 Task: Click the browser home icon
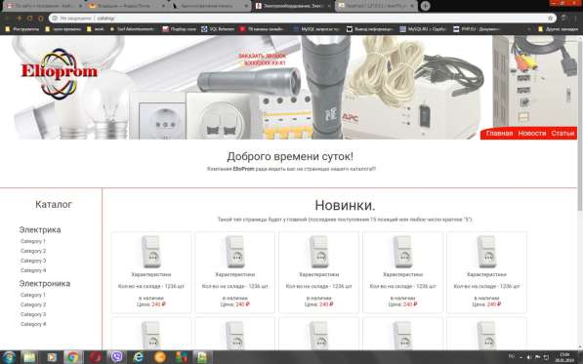tap(41, 18)
